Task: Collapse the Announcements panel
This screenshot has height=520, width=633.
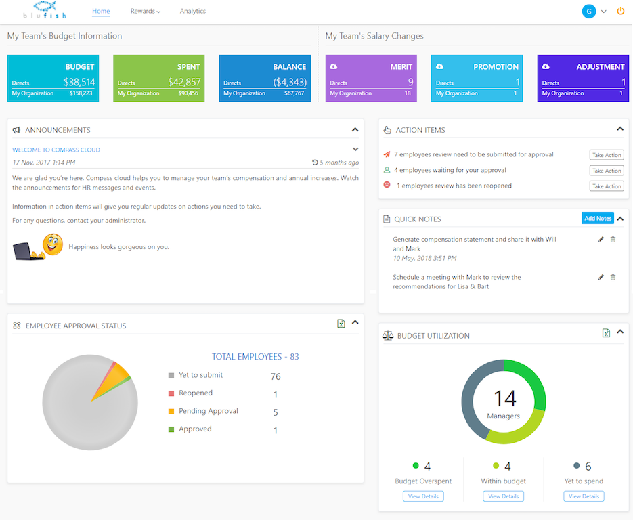Action: [x=355, y=129]
